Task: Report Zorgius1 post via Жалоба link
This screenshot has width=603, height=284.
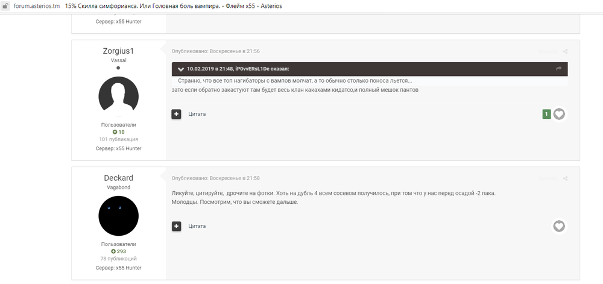Action: [x=548, y=51]
